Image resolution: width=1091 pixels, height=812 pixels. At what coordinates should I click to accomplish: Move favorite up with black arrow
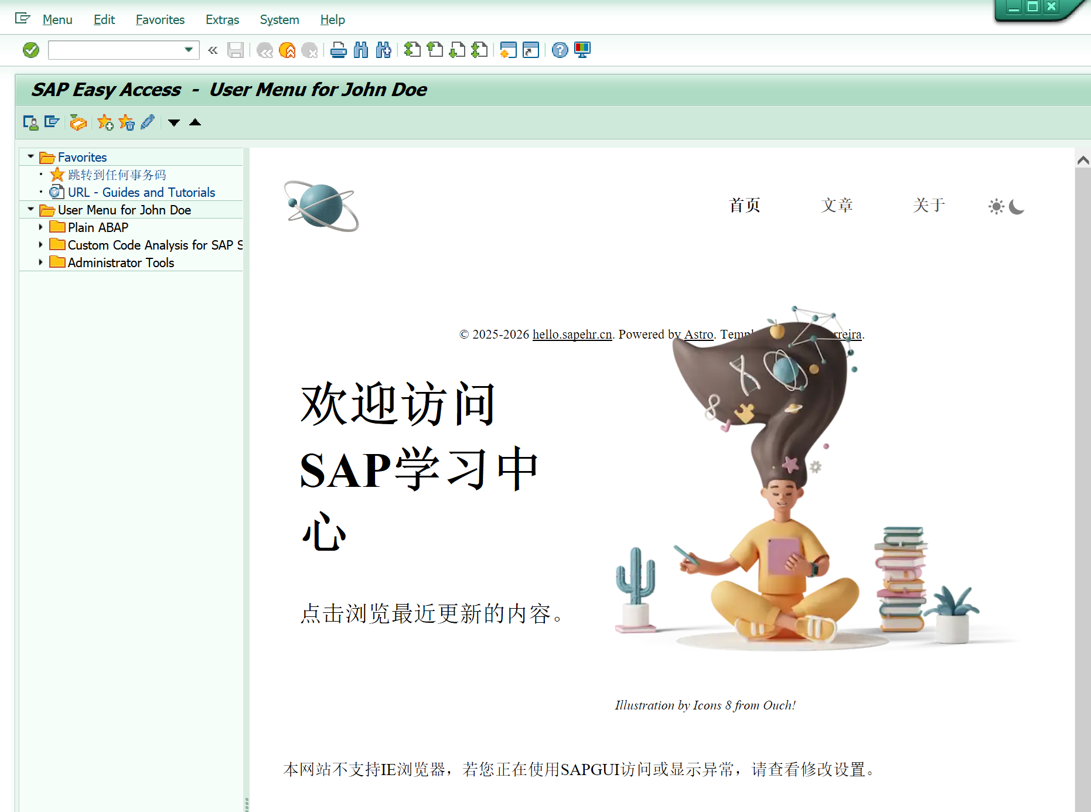pyautogui.click(x=195, y=122)
